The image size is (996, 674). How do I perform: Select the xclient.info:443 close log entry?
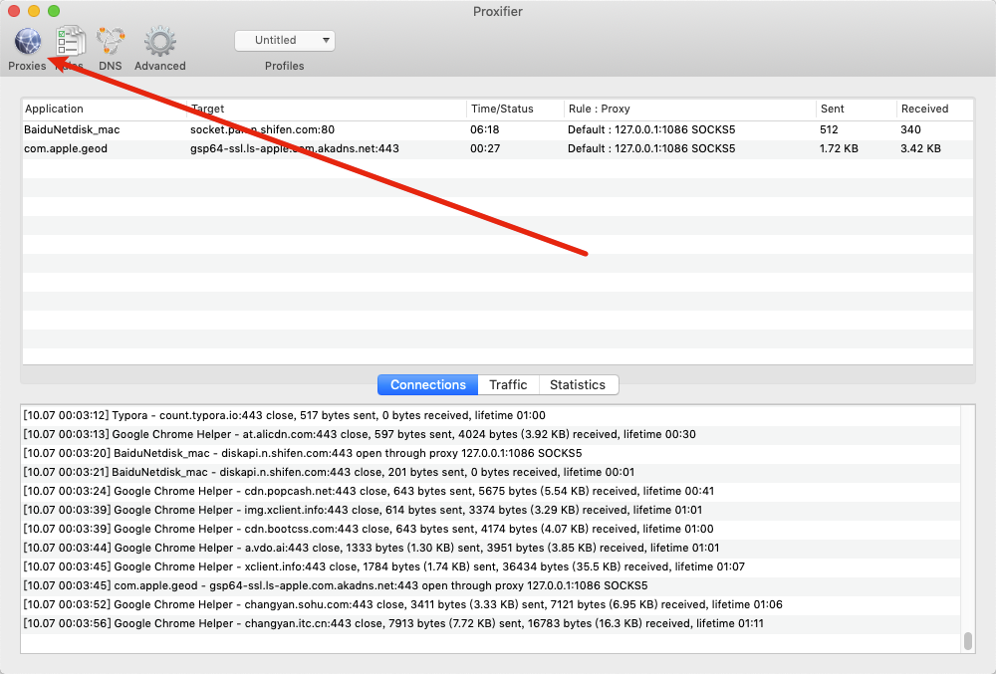coord(490,566)
